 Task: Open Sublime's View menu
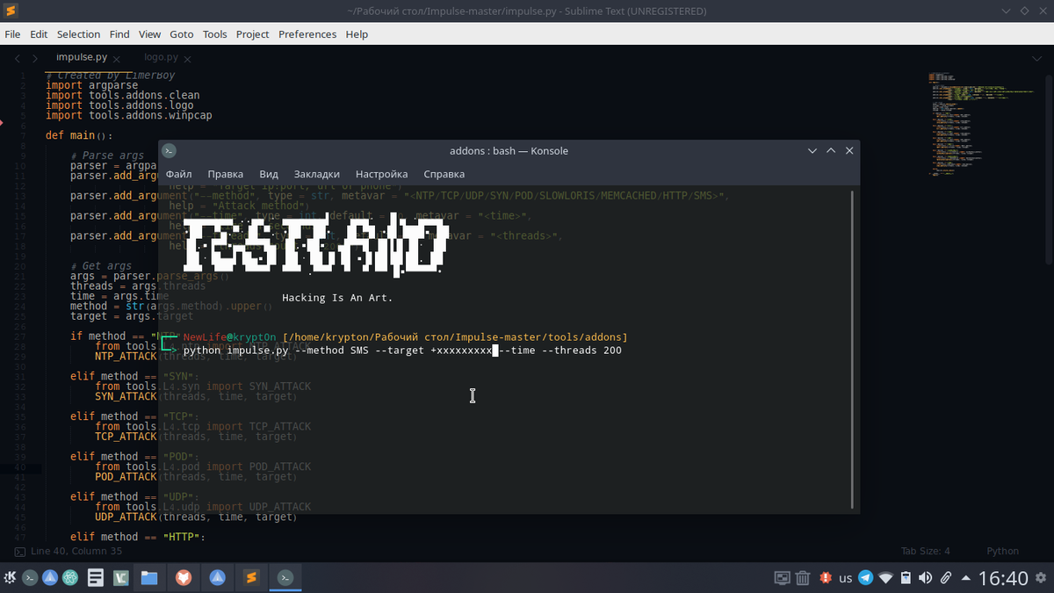tap(150, 34)
